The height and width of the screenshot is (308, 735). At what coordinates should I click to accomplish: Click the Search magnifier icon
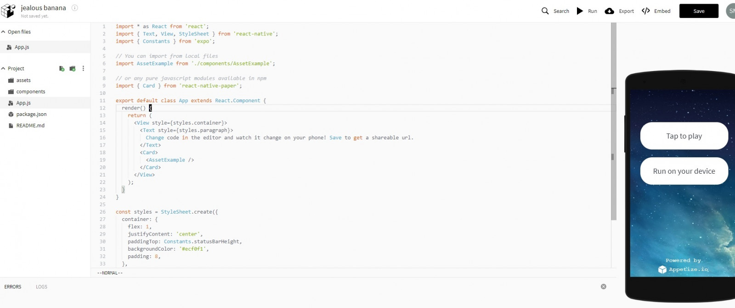tap(545, 11)
